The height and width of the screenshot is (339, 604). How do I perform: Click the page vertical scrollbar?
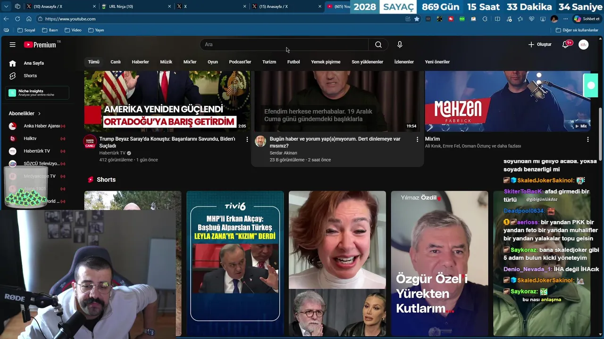click(601, 134)
